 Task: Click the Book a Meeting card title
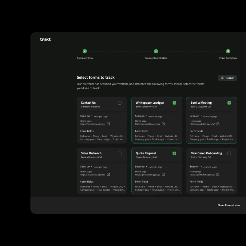coord(201,103)
